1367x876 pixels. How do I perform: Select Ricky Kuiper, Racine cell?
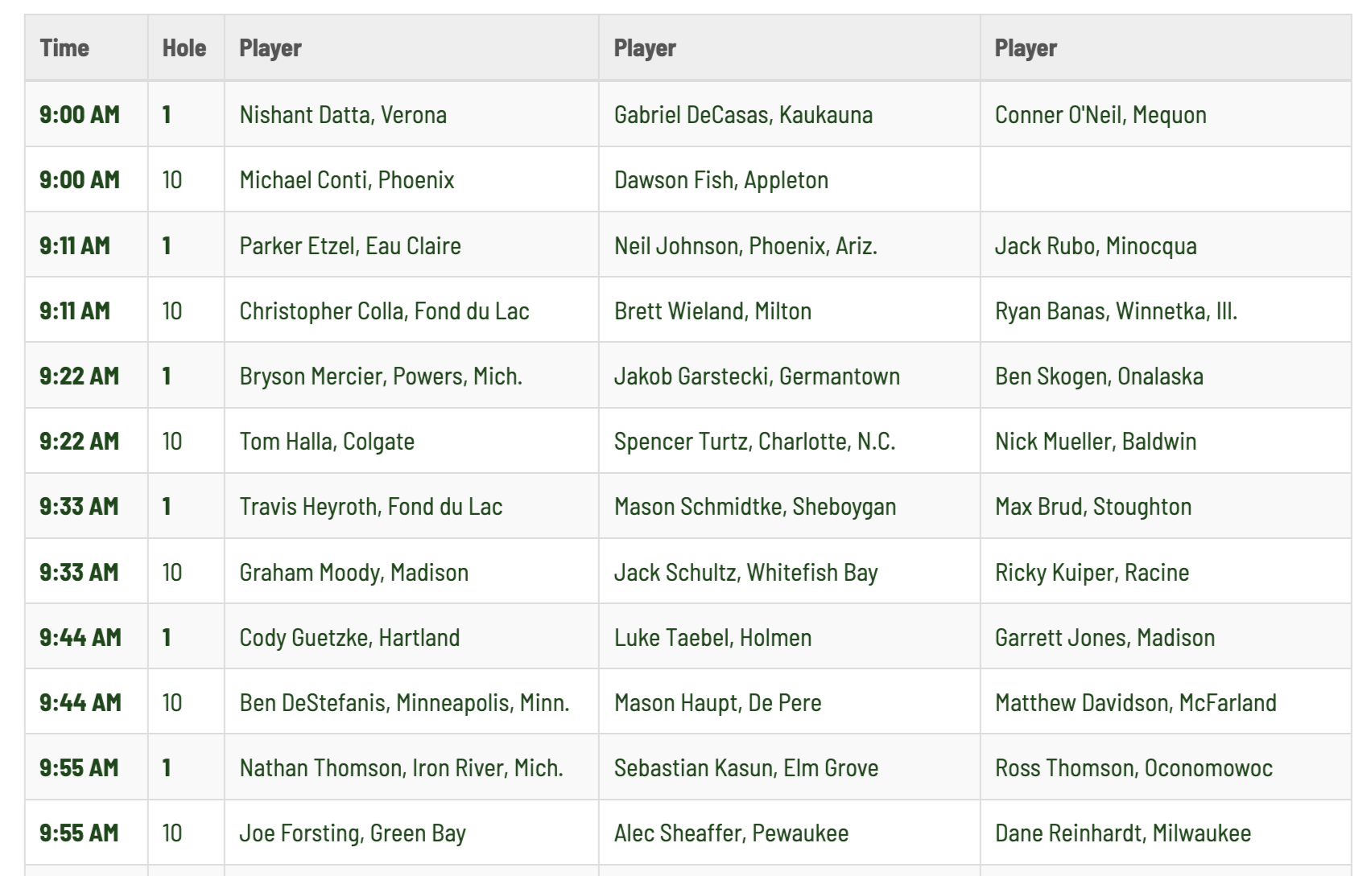(x=1092, y=572)
